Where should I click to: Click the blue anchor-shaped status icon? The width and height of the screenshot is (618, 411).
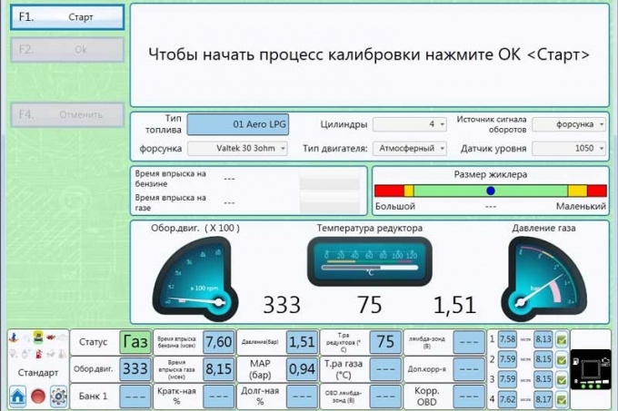tap(14, 338)
